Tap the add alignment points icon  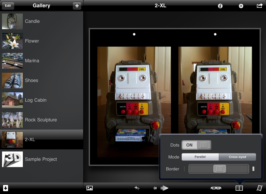click(x=137, y=188)
